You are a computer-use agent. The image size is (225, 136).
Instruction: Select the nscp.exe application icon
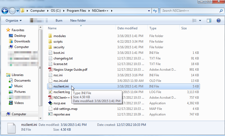(x=50, y=103)
